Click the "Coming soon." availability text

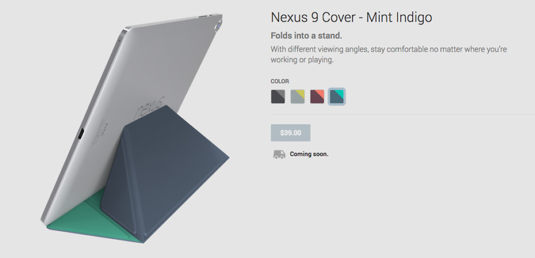(309, 154)
